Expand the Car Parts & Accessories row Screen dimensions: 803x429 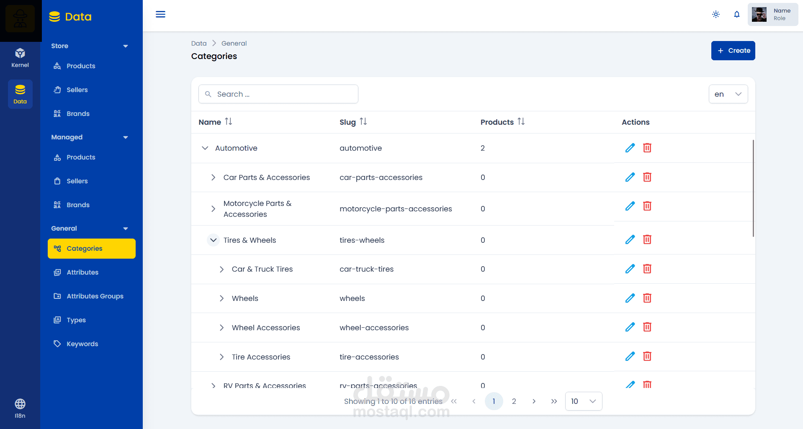pos(213,177)
